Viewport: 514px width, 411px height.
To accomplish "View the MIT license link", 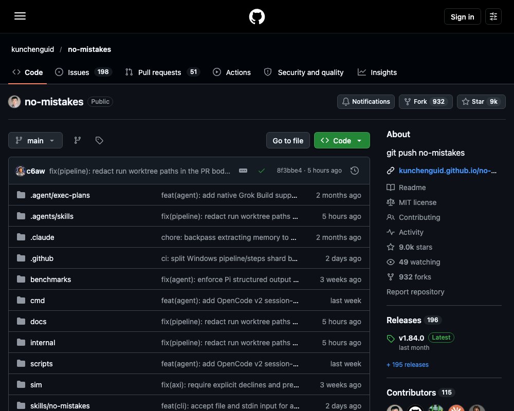I will tap(417, 202).
